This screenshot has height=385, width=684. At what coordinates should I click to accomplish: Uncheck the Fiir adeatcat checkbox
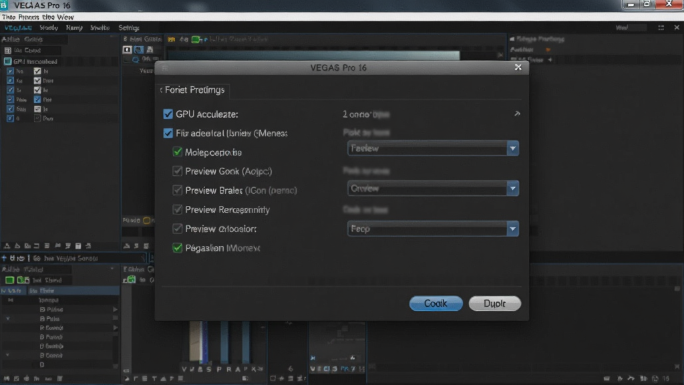168,133
